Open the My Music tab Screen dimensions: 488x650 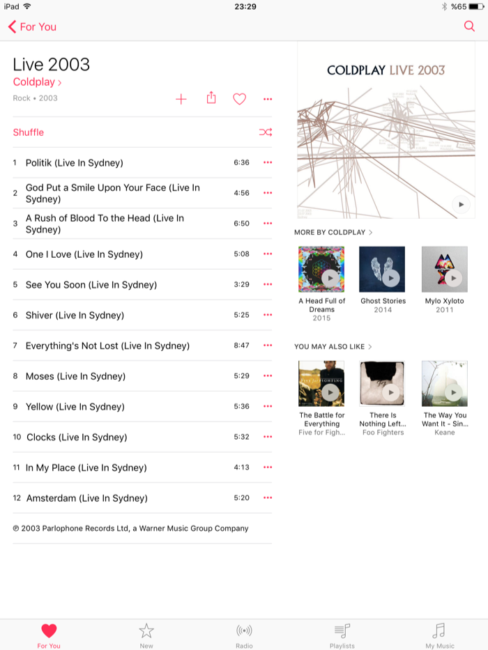[x=439, y=636]
